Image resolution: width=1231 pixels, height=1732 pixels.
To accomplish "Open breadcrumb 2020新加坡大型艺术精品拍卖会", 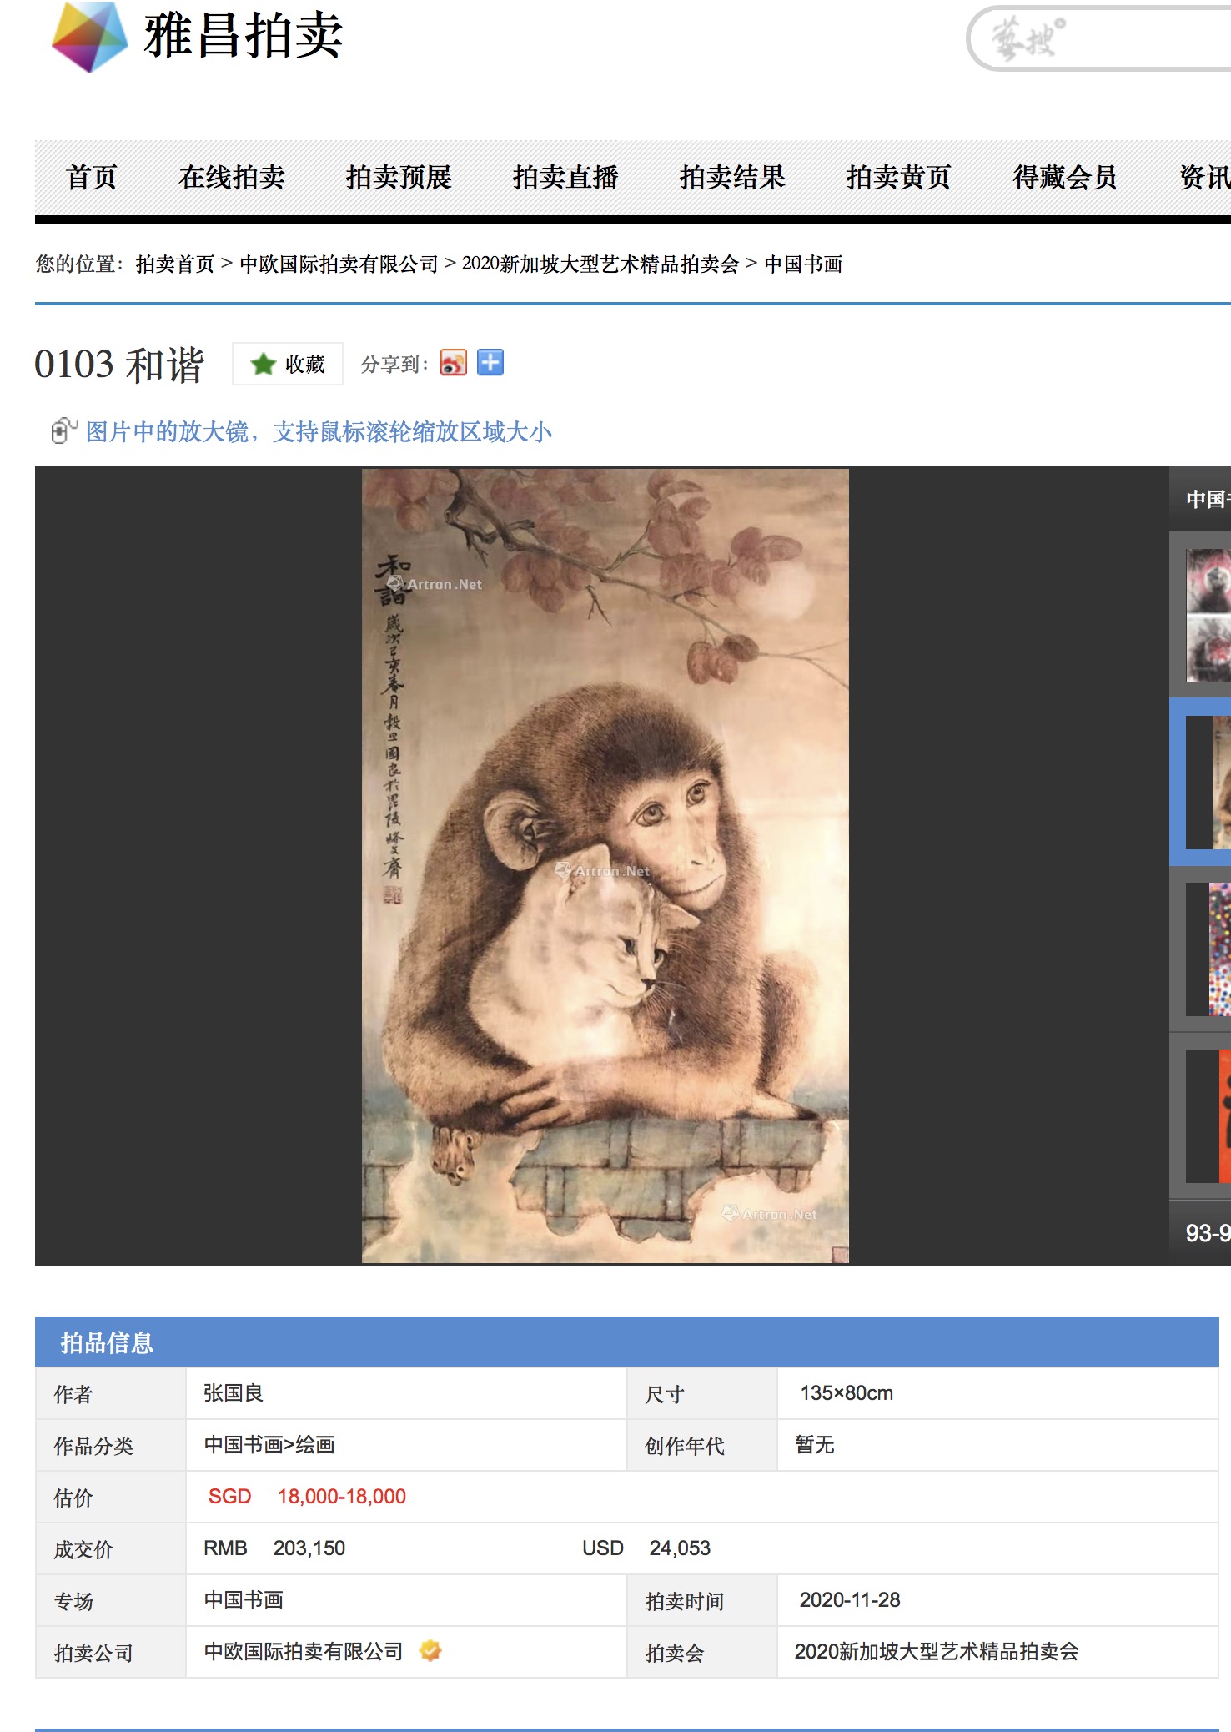I will 600,264.
